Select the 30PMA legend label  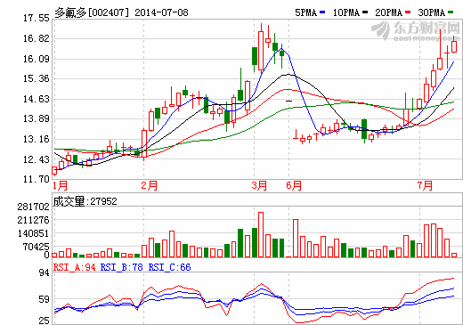click(x=432, y=12)
